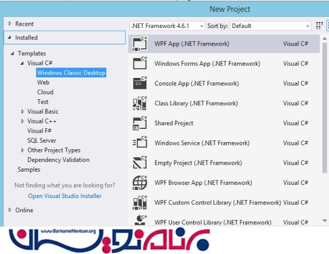
Task: Click the Class Library template icon
Action: (x=140, y=103)
